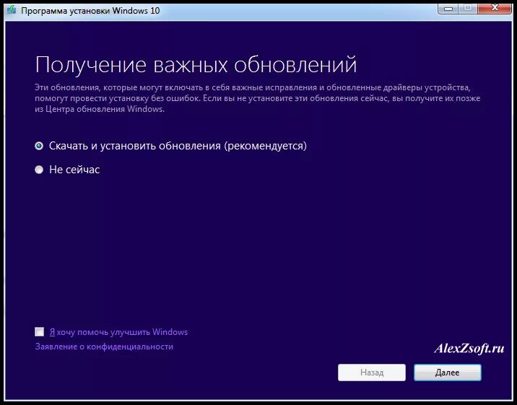
Task: Click the "Назад" button
Action: tap(372, 373)
